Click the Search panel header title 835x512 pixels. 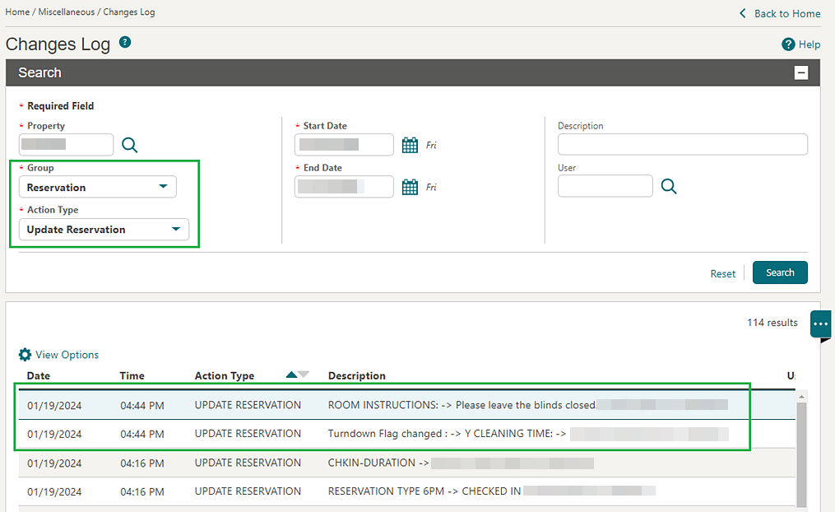[40, 72]
